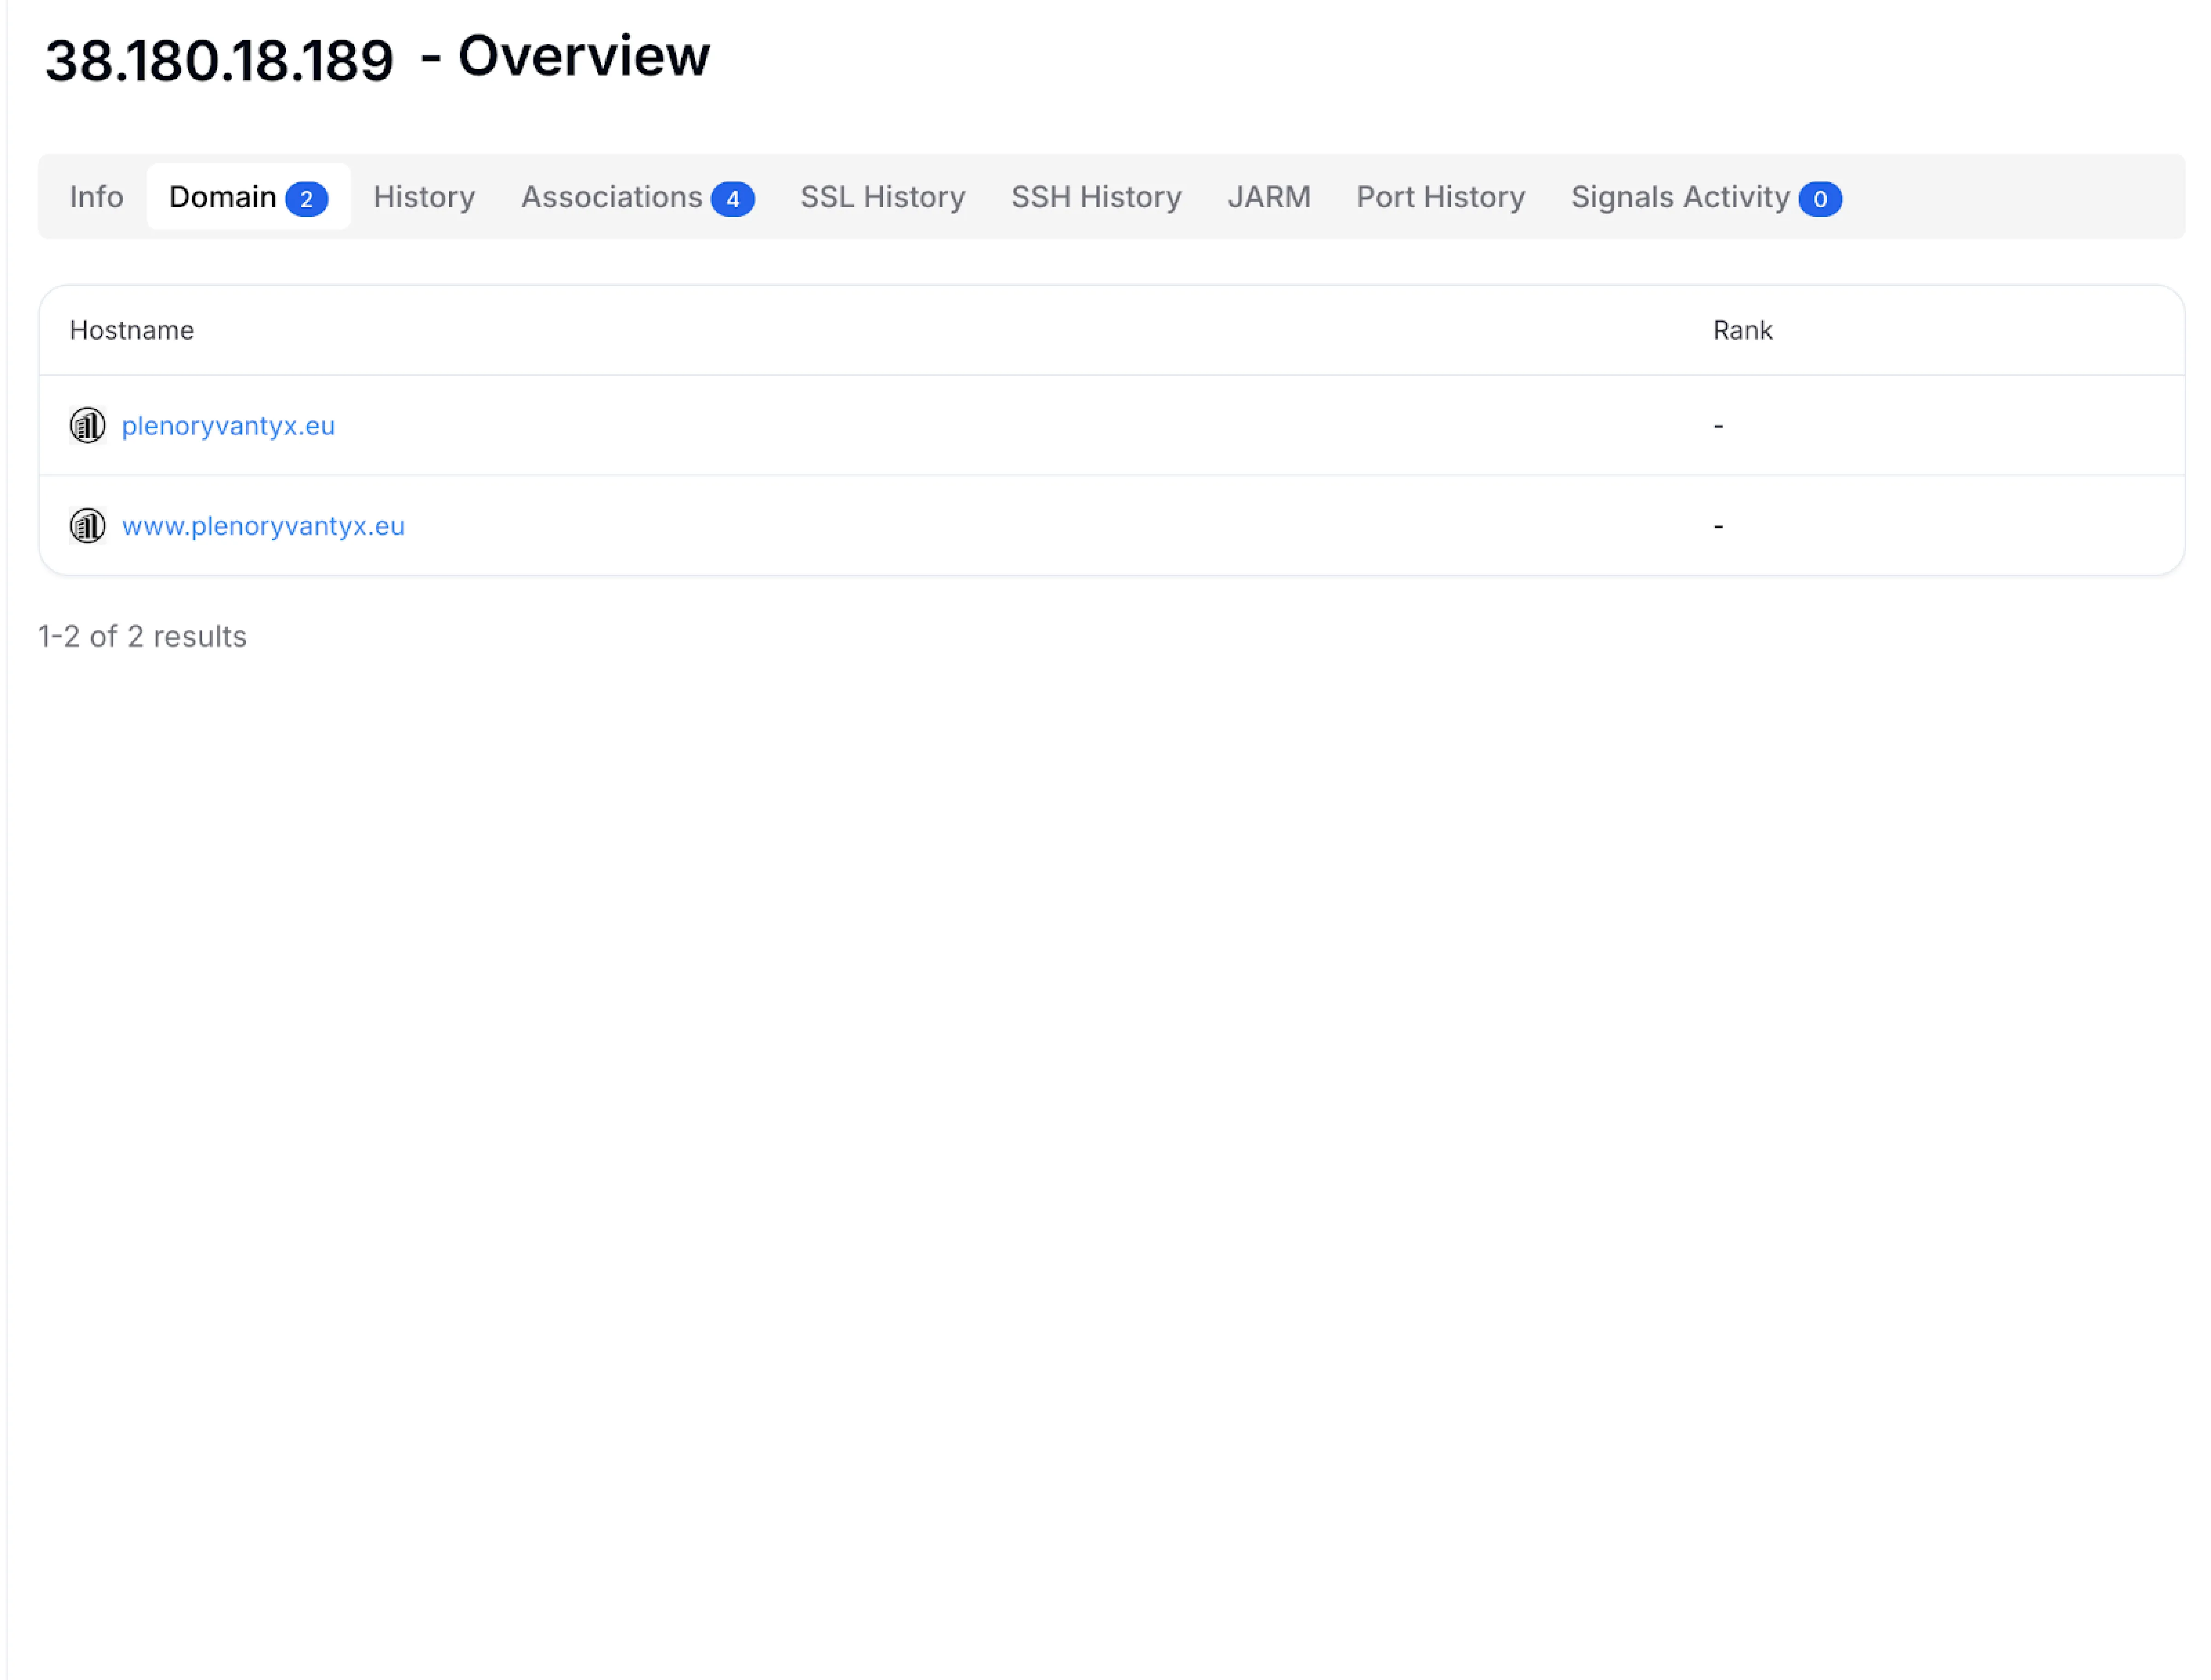Click the Rank dash for the www.plenoryvantyx.eu row
The image size is (2211, 1680).
click(1717, 526)
